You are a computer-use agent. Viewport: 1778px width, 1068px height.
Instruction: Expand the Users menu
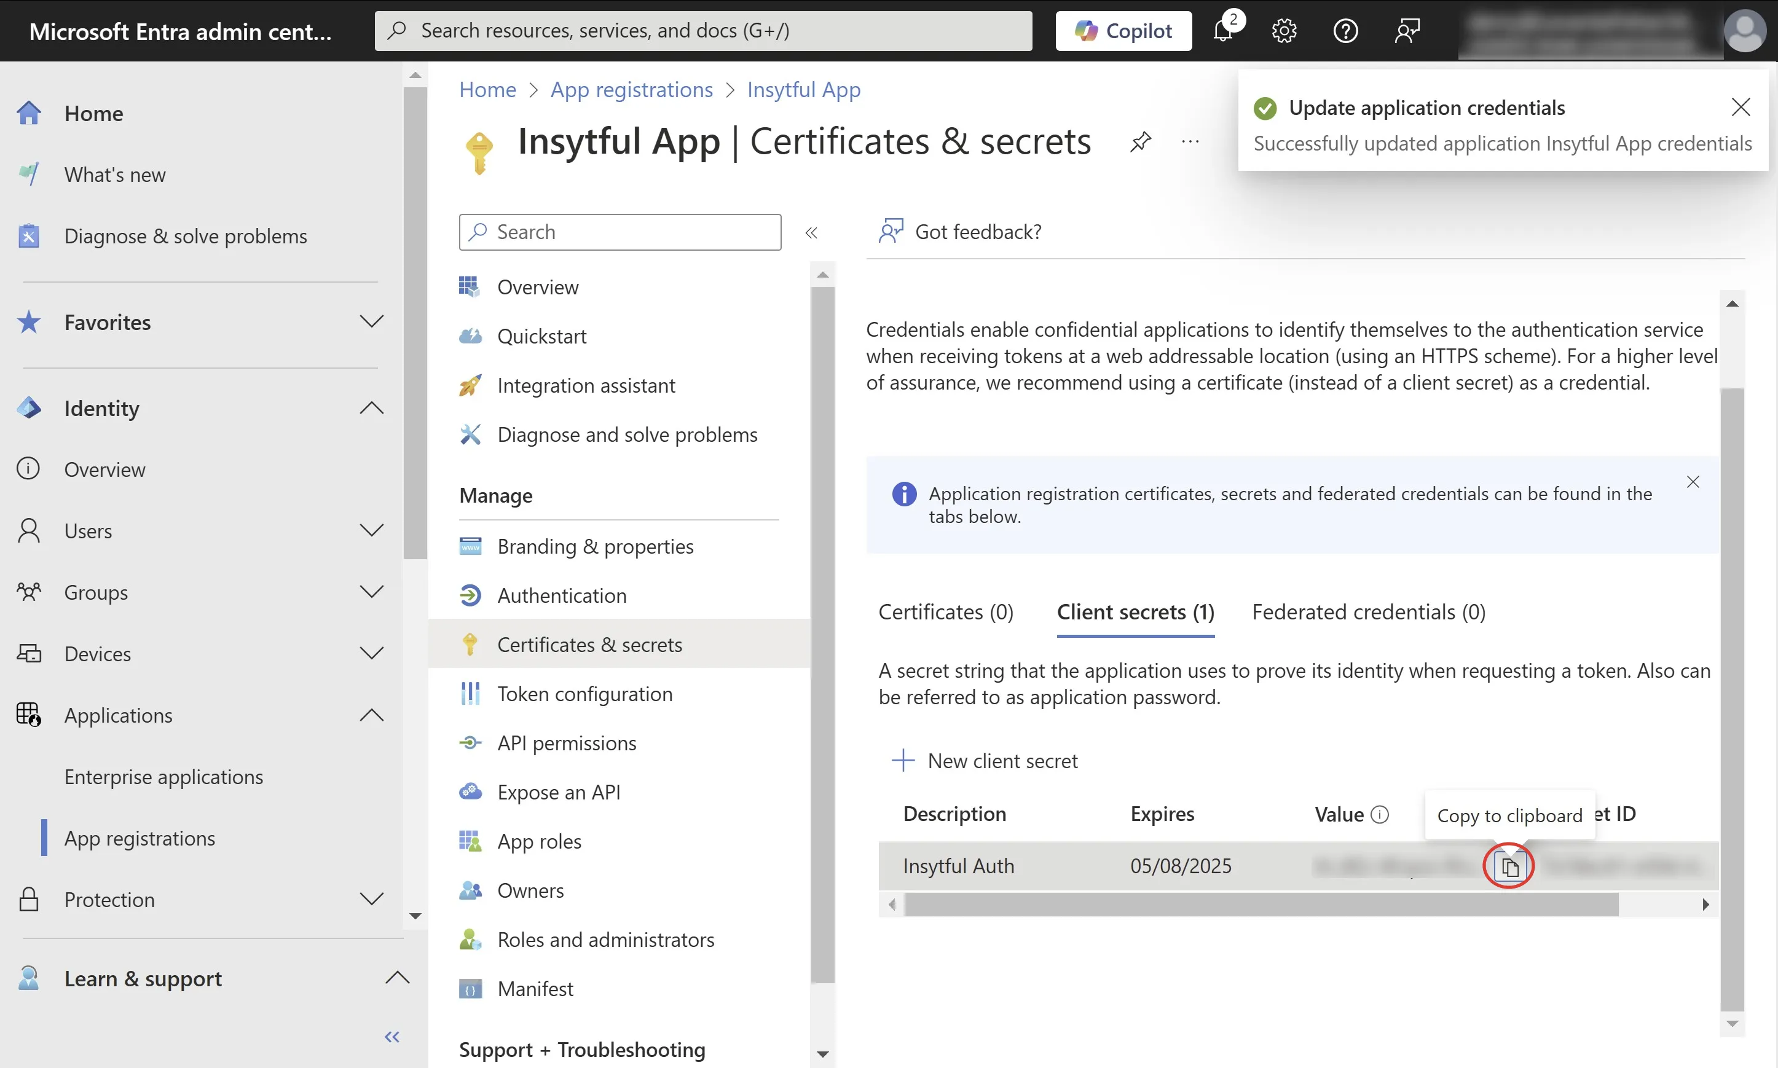tap(371, 530)
